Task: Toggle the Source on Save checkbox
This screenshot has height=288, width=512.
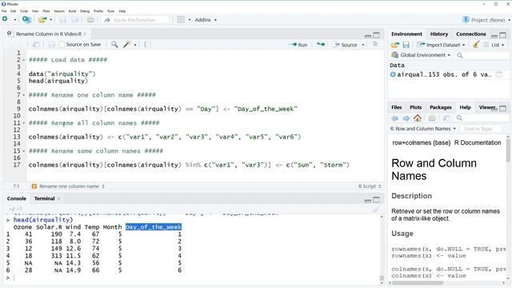Action: (62, 45)
